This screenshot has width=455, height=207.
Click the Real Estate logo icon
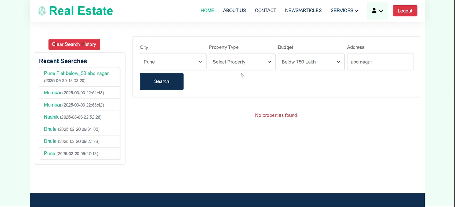(41, 11)
